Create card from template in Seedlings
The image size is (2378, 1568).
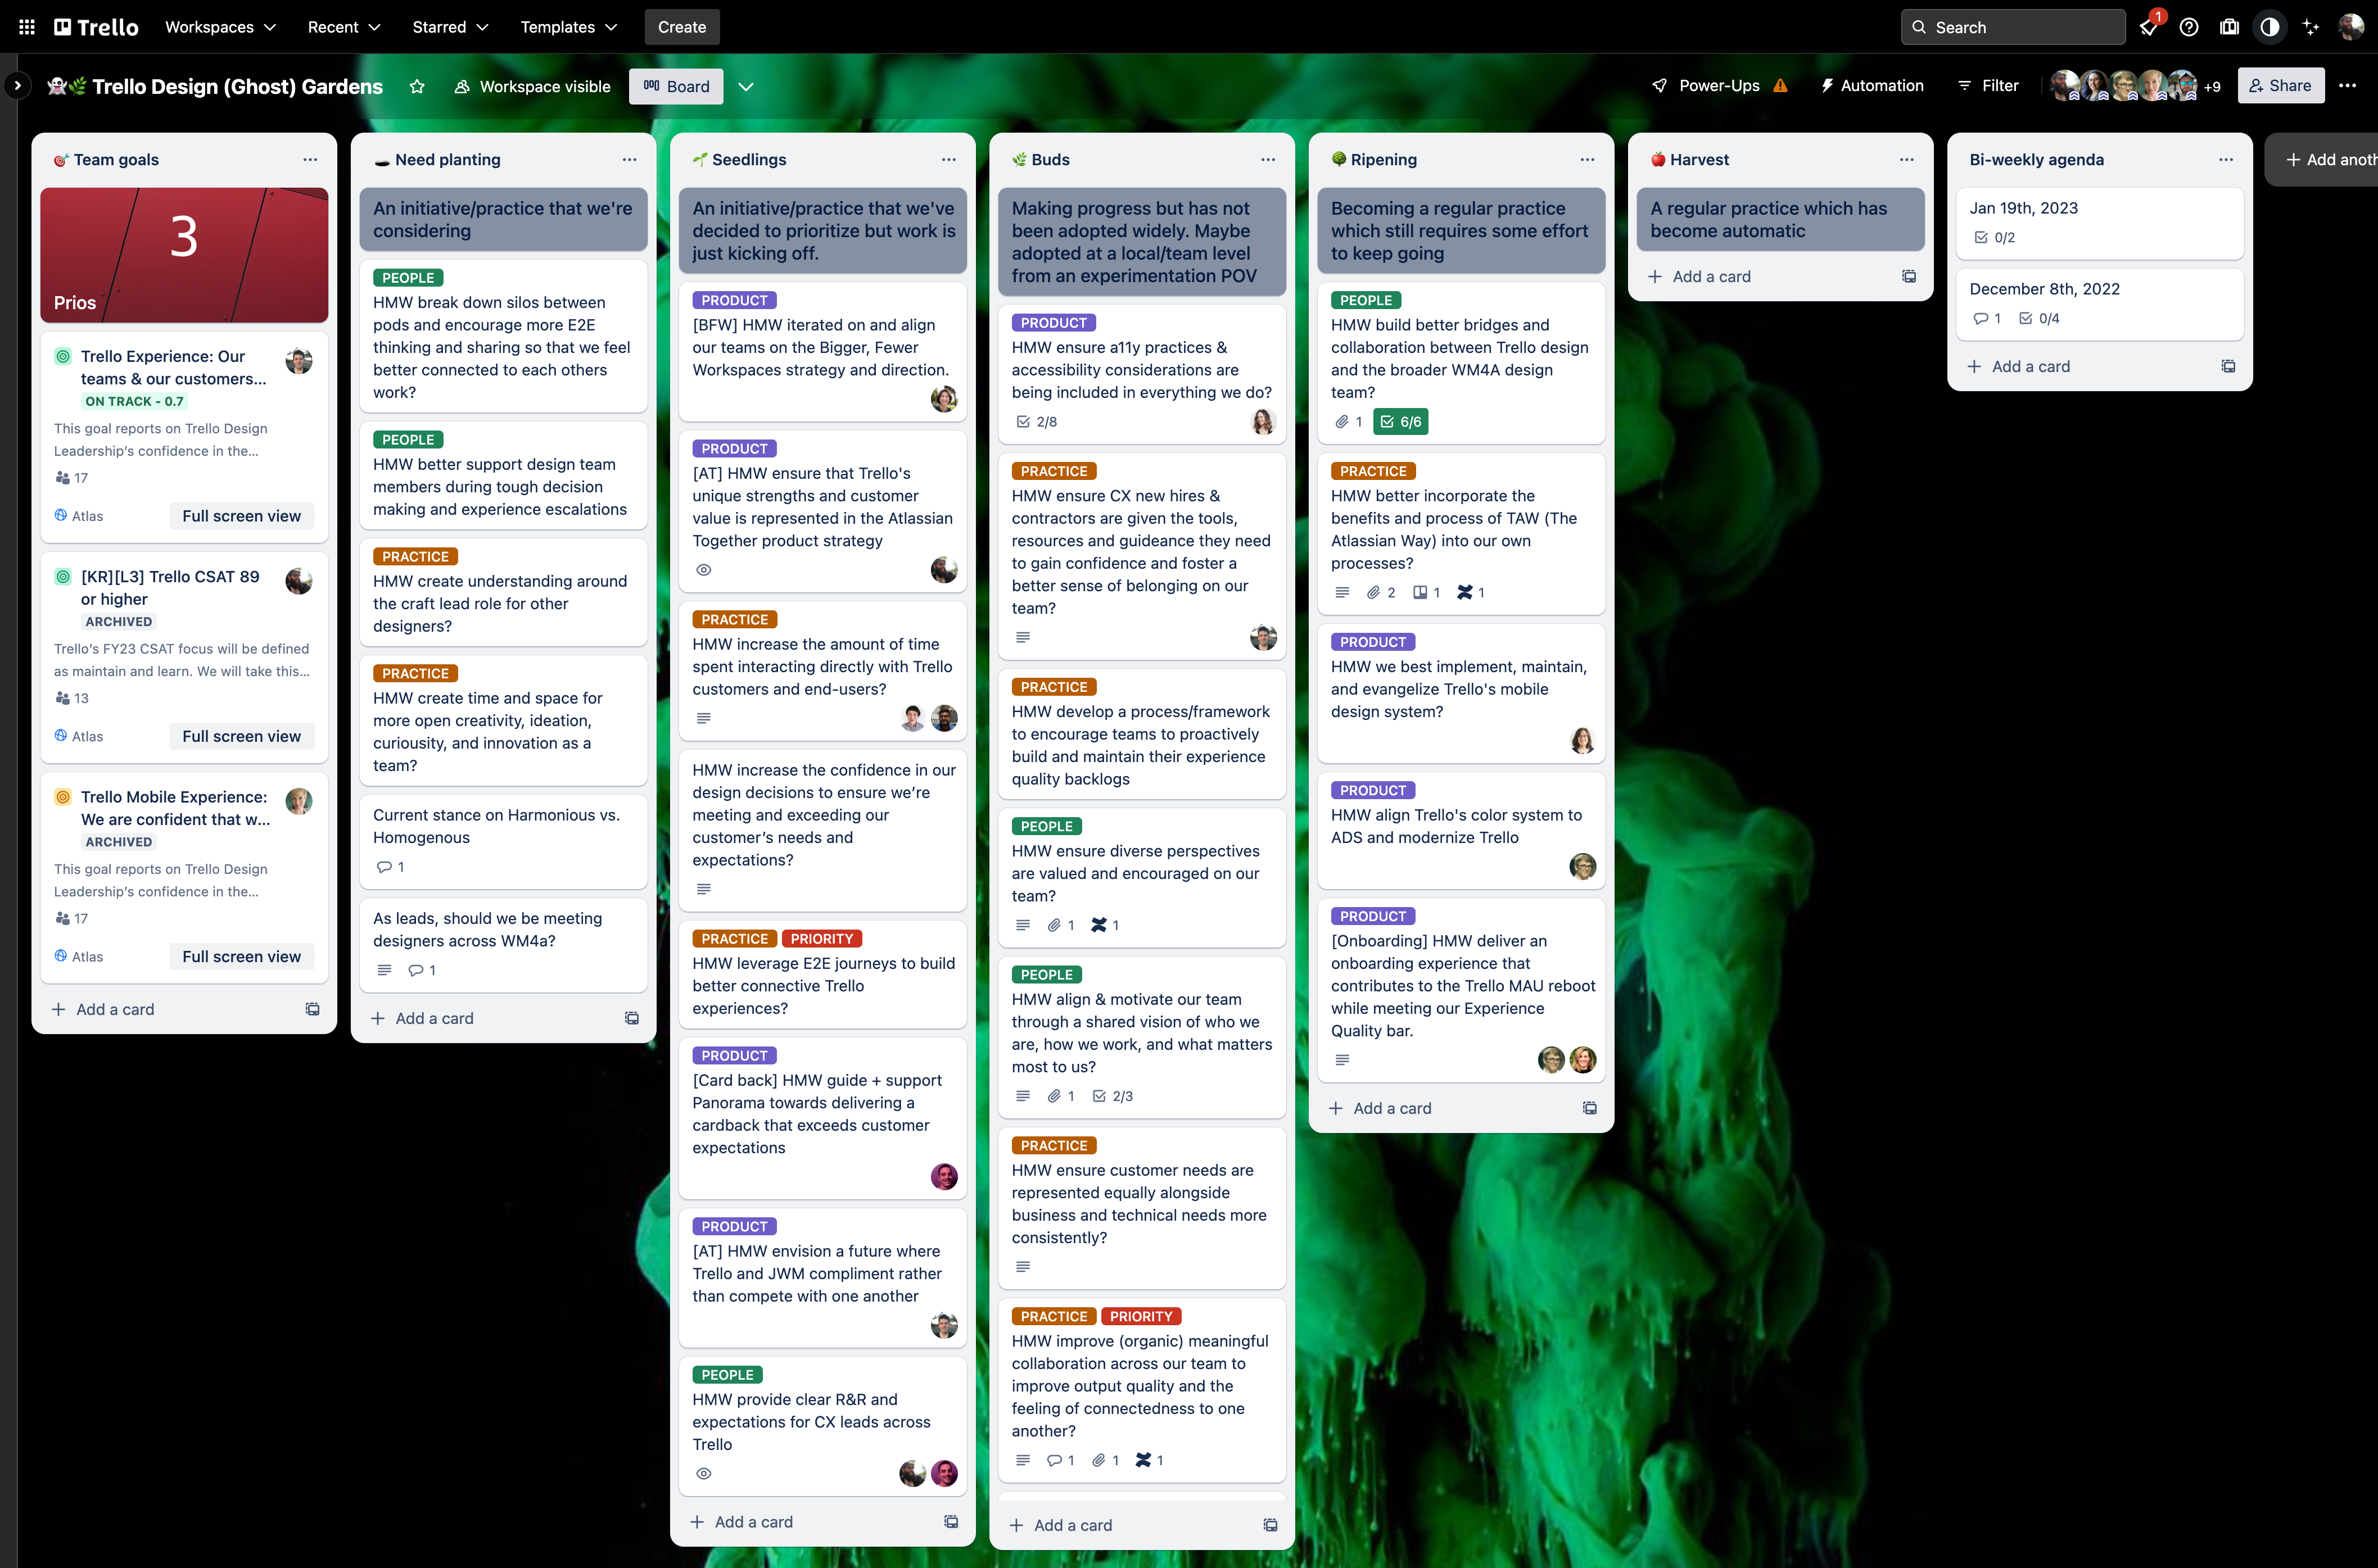point(951,1522)
